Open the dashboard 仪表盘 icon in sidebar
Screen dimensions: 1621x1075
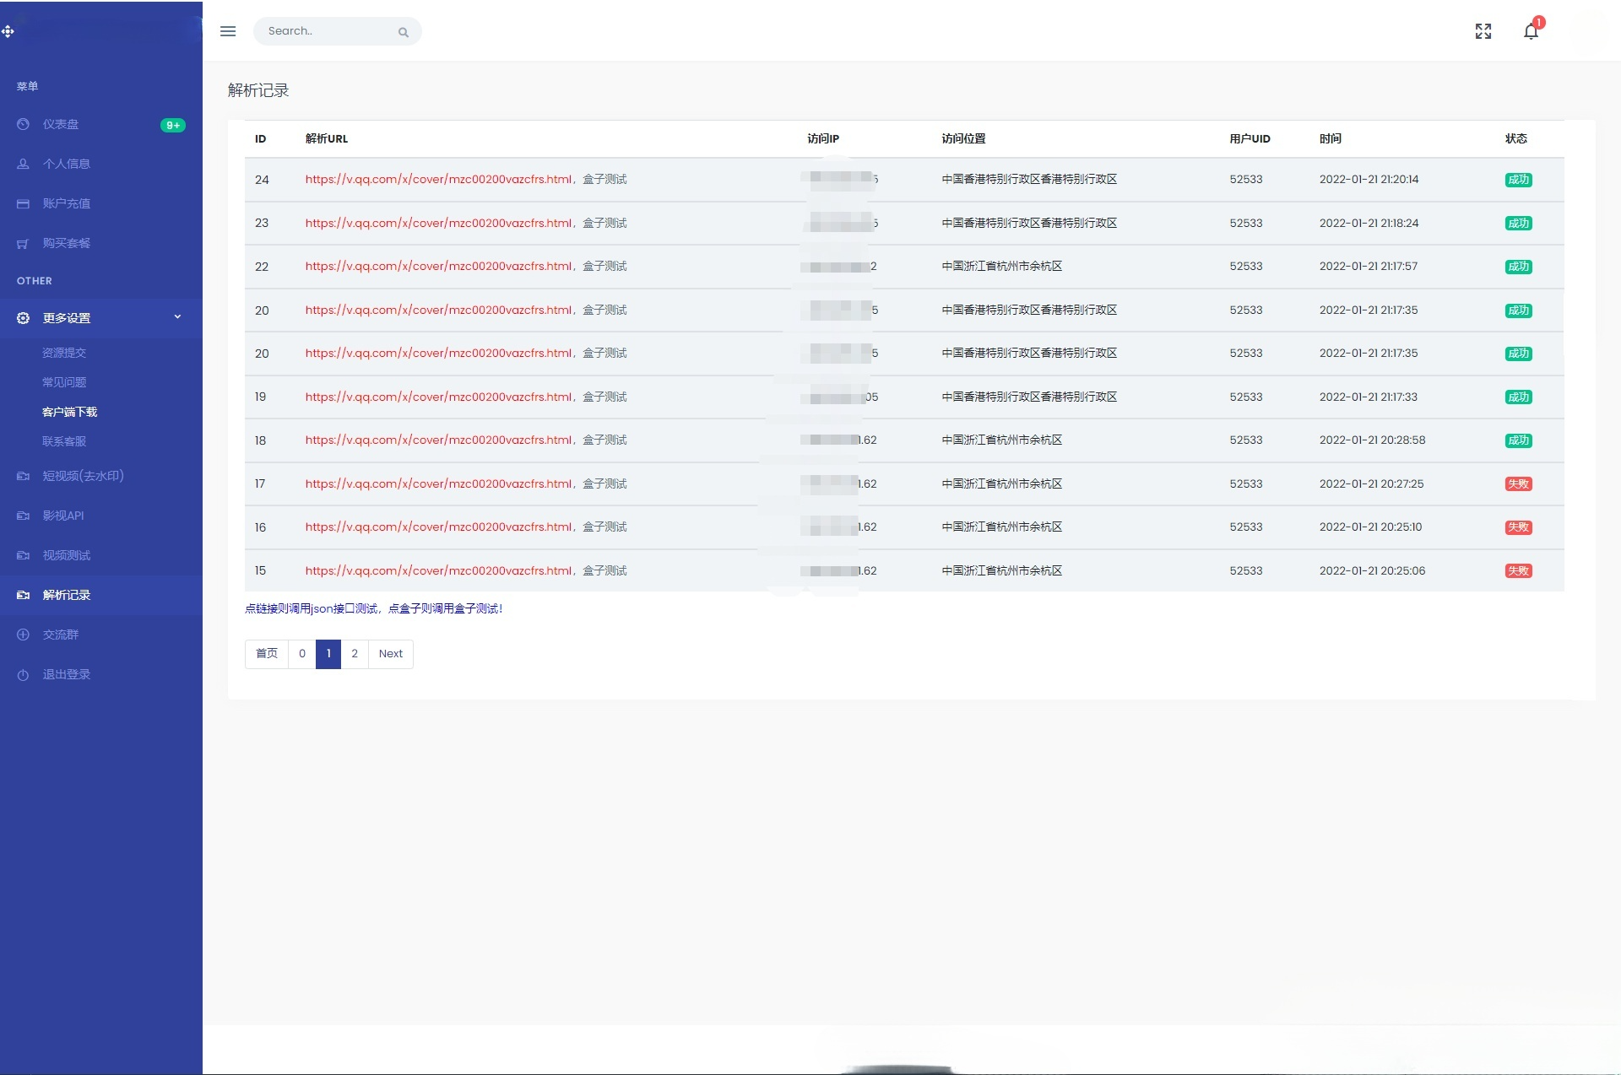tap(22, 124)
